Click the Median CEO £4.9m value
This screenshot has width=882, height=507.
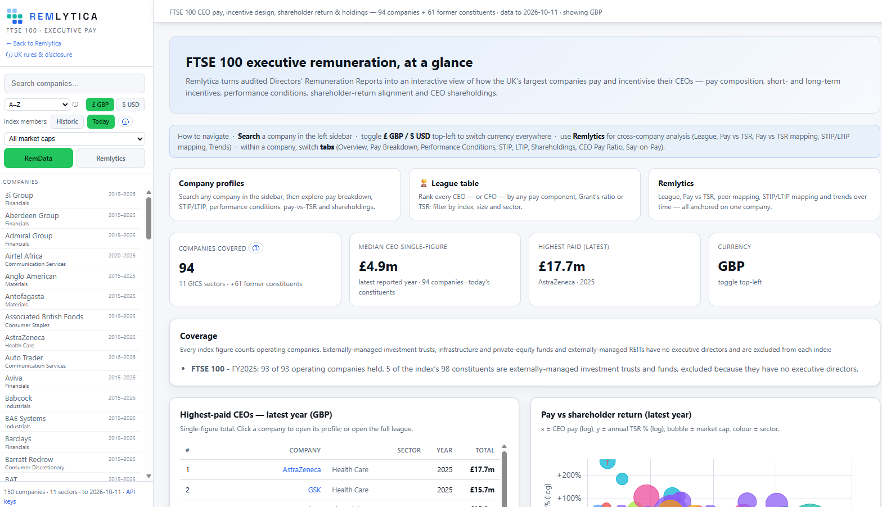click(x=378, y=266)
